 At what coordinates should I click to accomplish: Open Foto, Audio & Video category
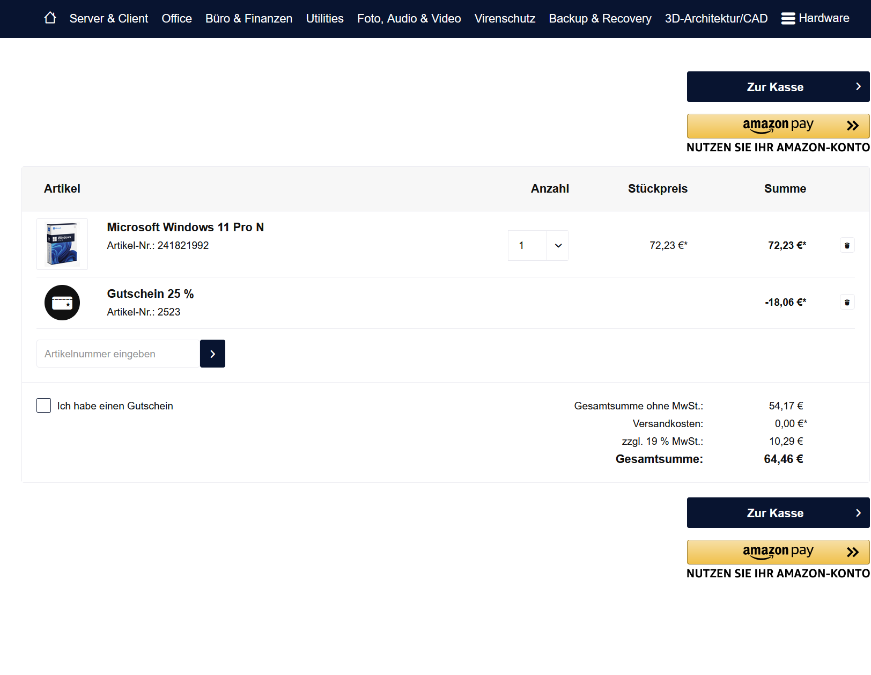pyautogui.click(x=409, y=18)
